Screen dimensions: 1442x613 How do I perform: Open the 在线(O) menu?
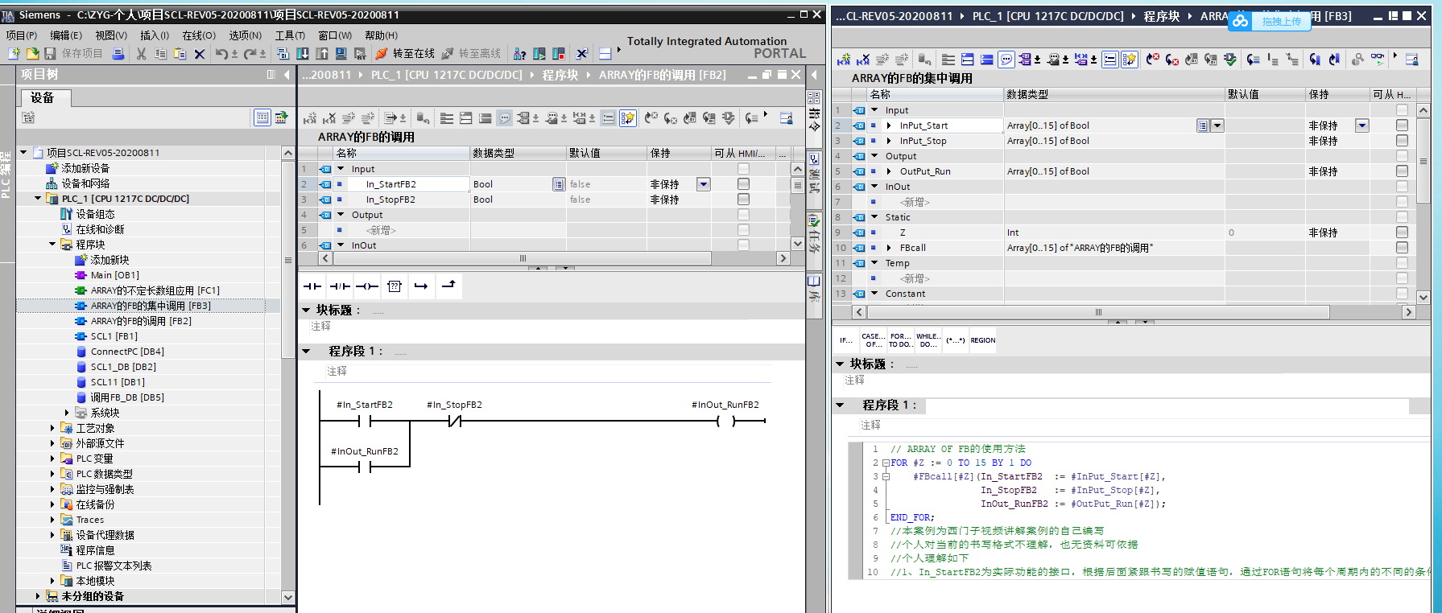[x=198, y=35]
